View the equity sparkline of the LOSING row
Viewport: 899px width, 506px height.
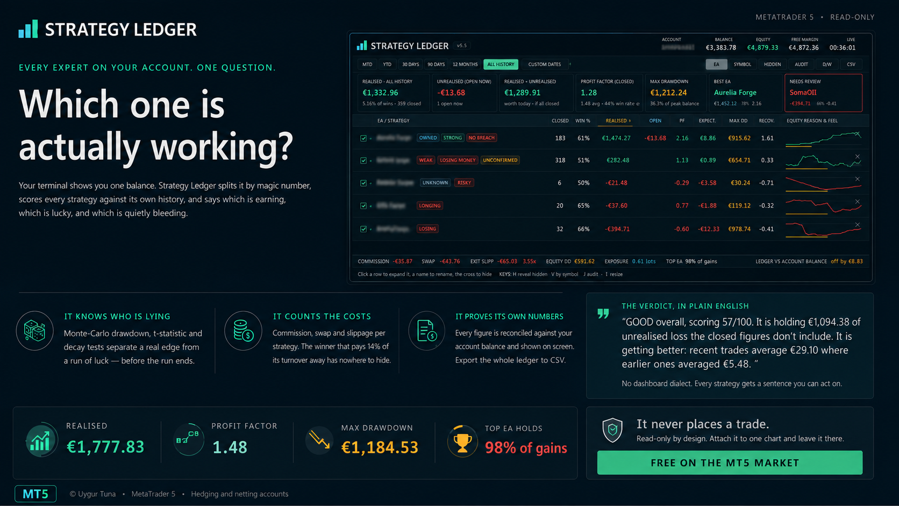click(823, 229)
